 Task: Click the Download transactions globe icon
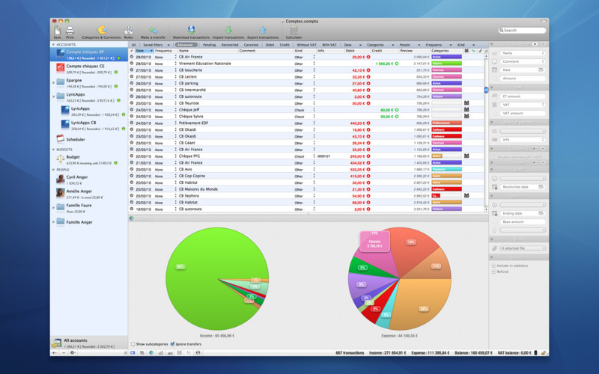pos(191,30)
